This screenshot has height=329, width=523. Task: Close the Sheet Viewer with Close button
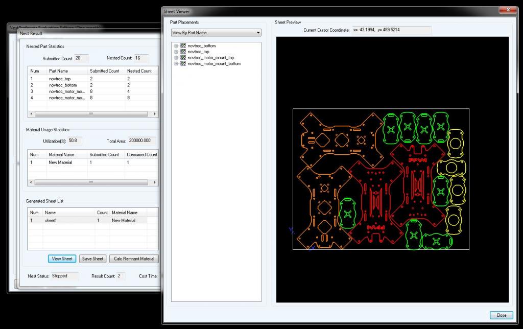click(x=501, y=315)
